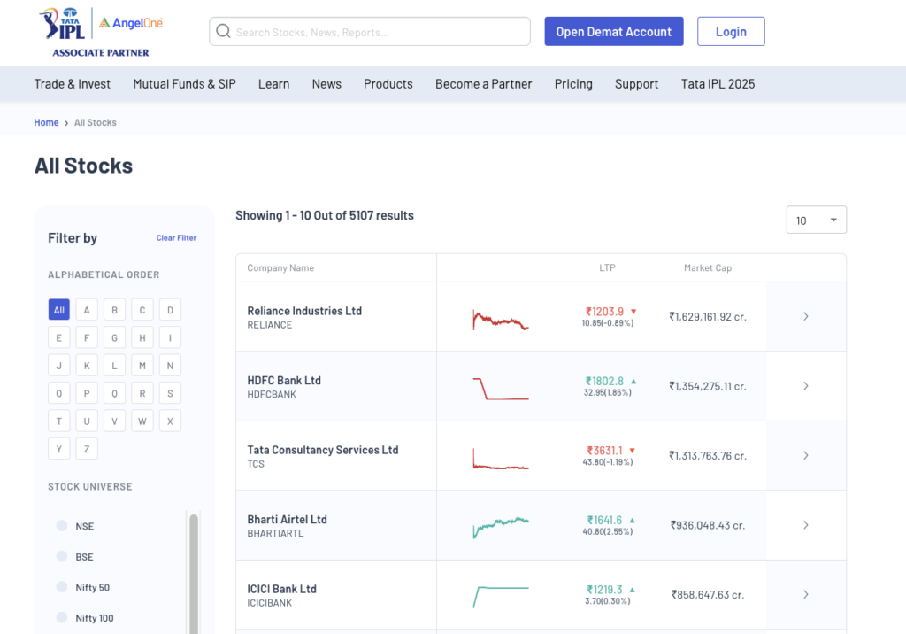This screenshot has height=634, width=906.
Task: Go to Home via breadcrumb
Action: click(x=46, y=122)
